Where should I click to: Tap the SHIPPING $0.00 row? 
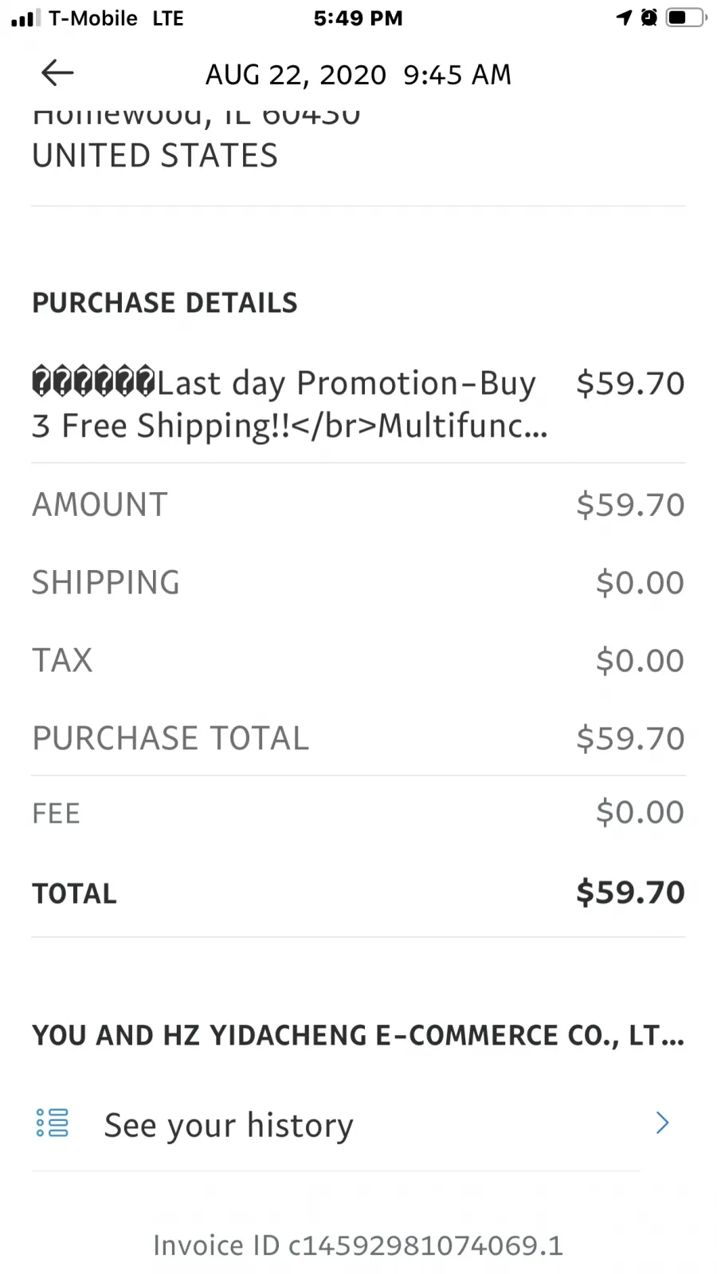(358, 582)
